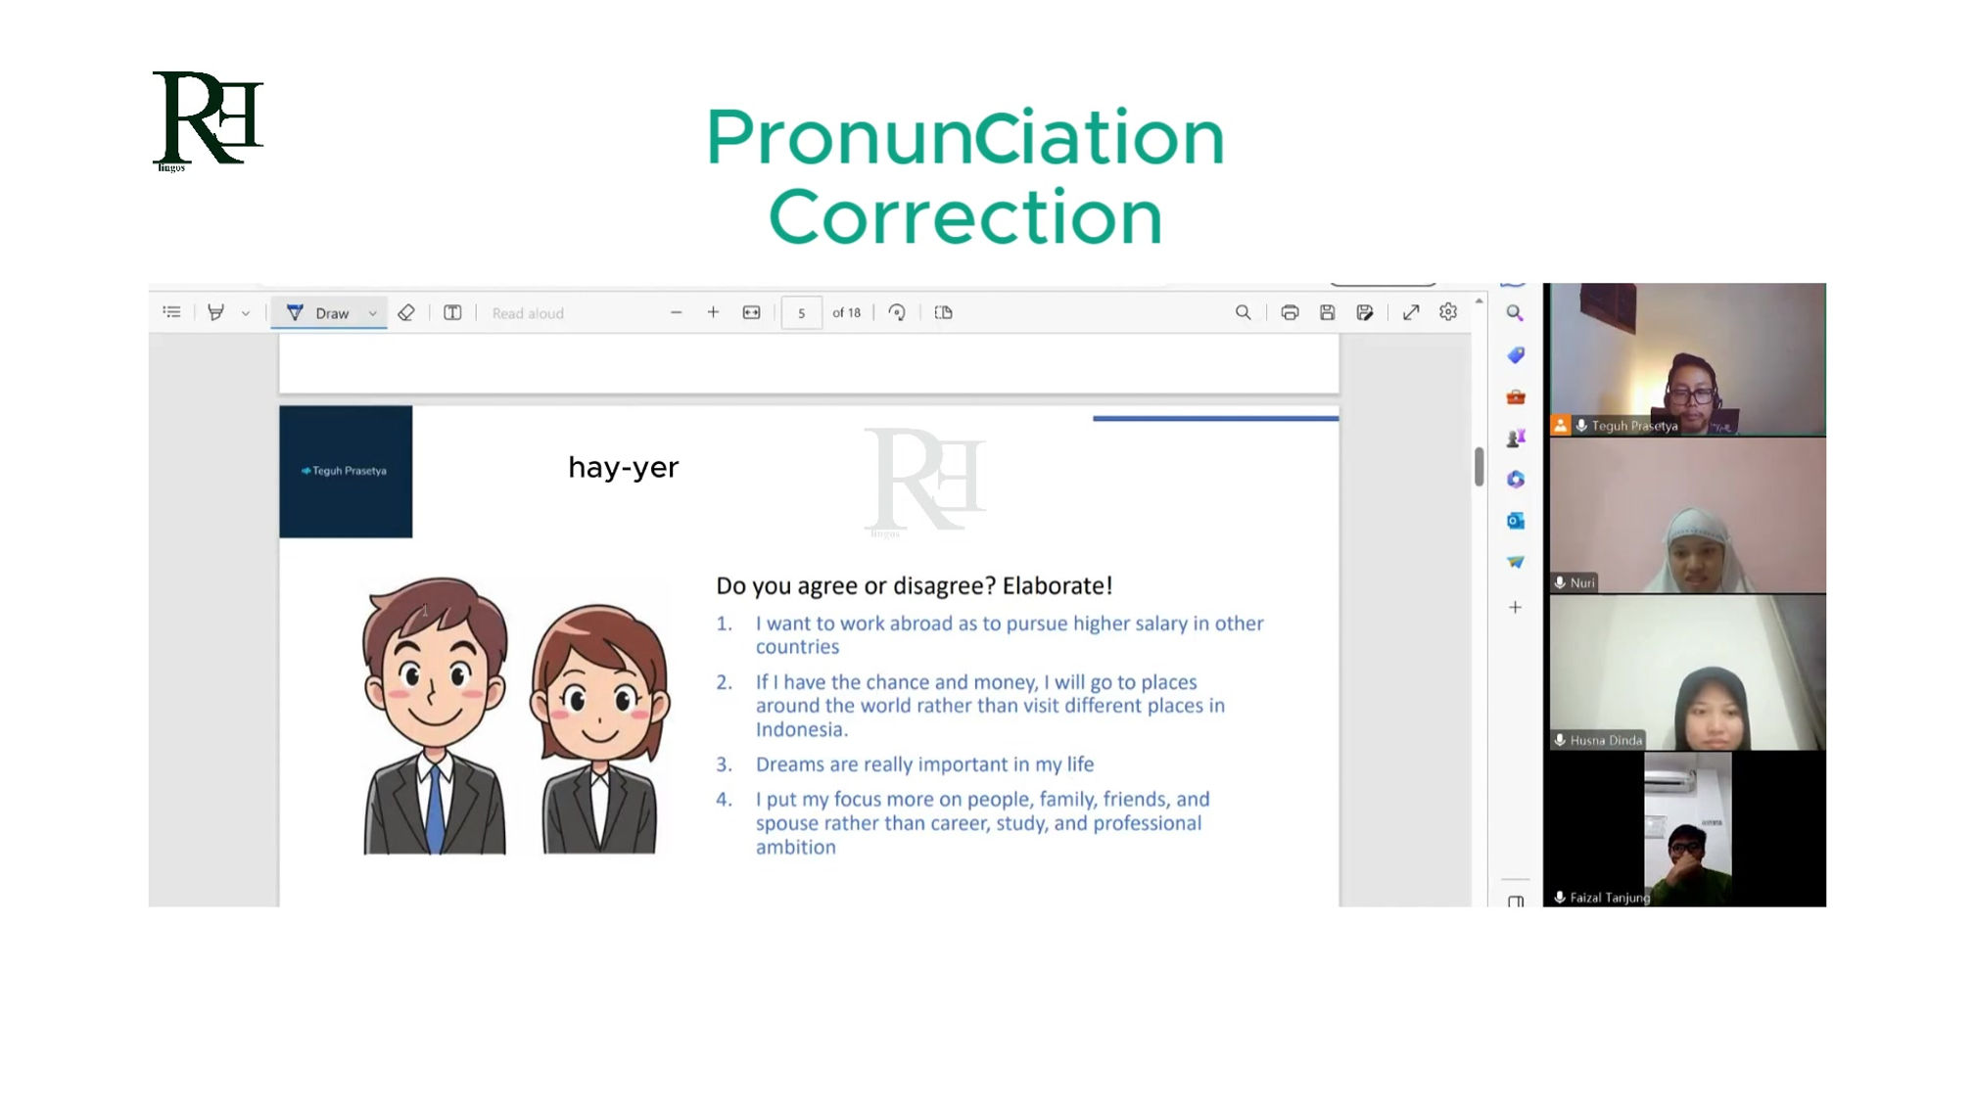Image resolution: width=1974 pixels, height=1110 pixels.
Task: Save the PDF with the disk icon
Action: coord(1327,314)
